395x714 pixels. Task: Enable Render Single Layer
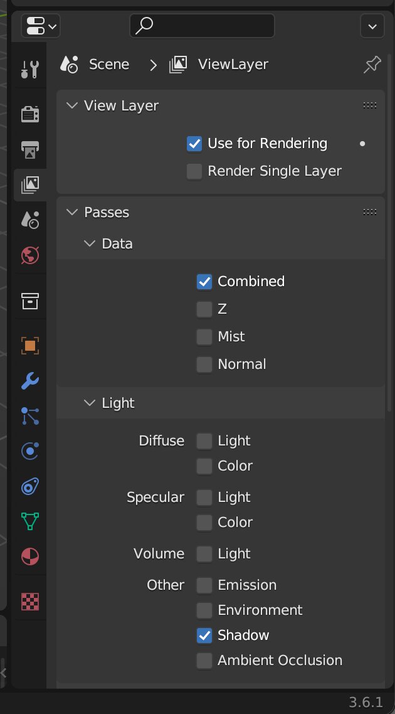194,171
